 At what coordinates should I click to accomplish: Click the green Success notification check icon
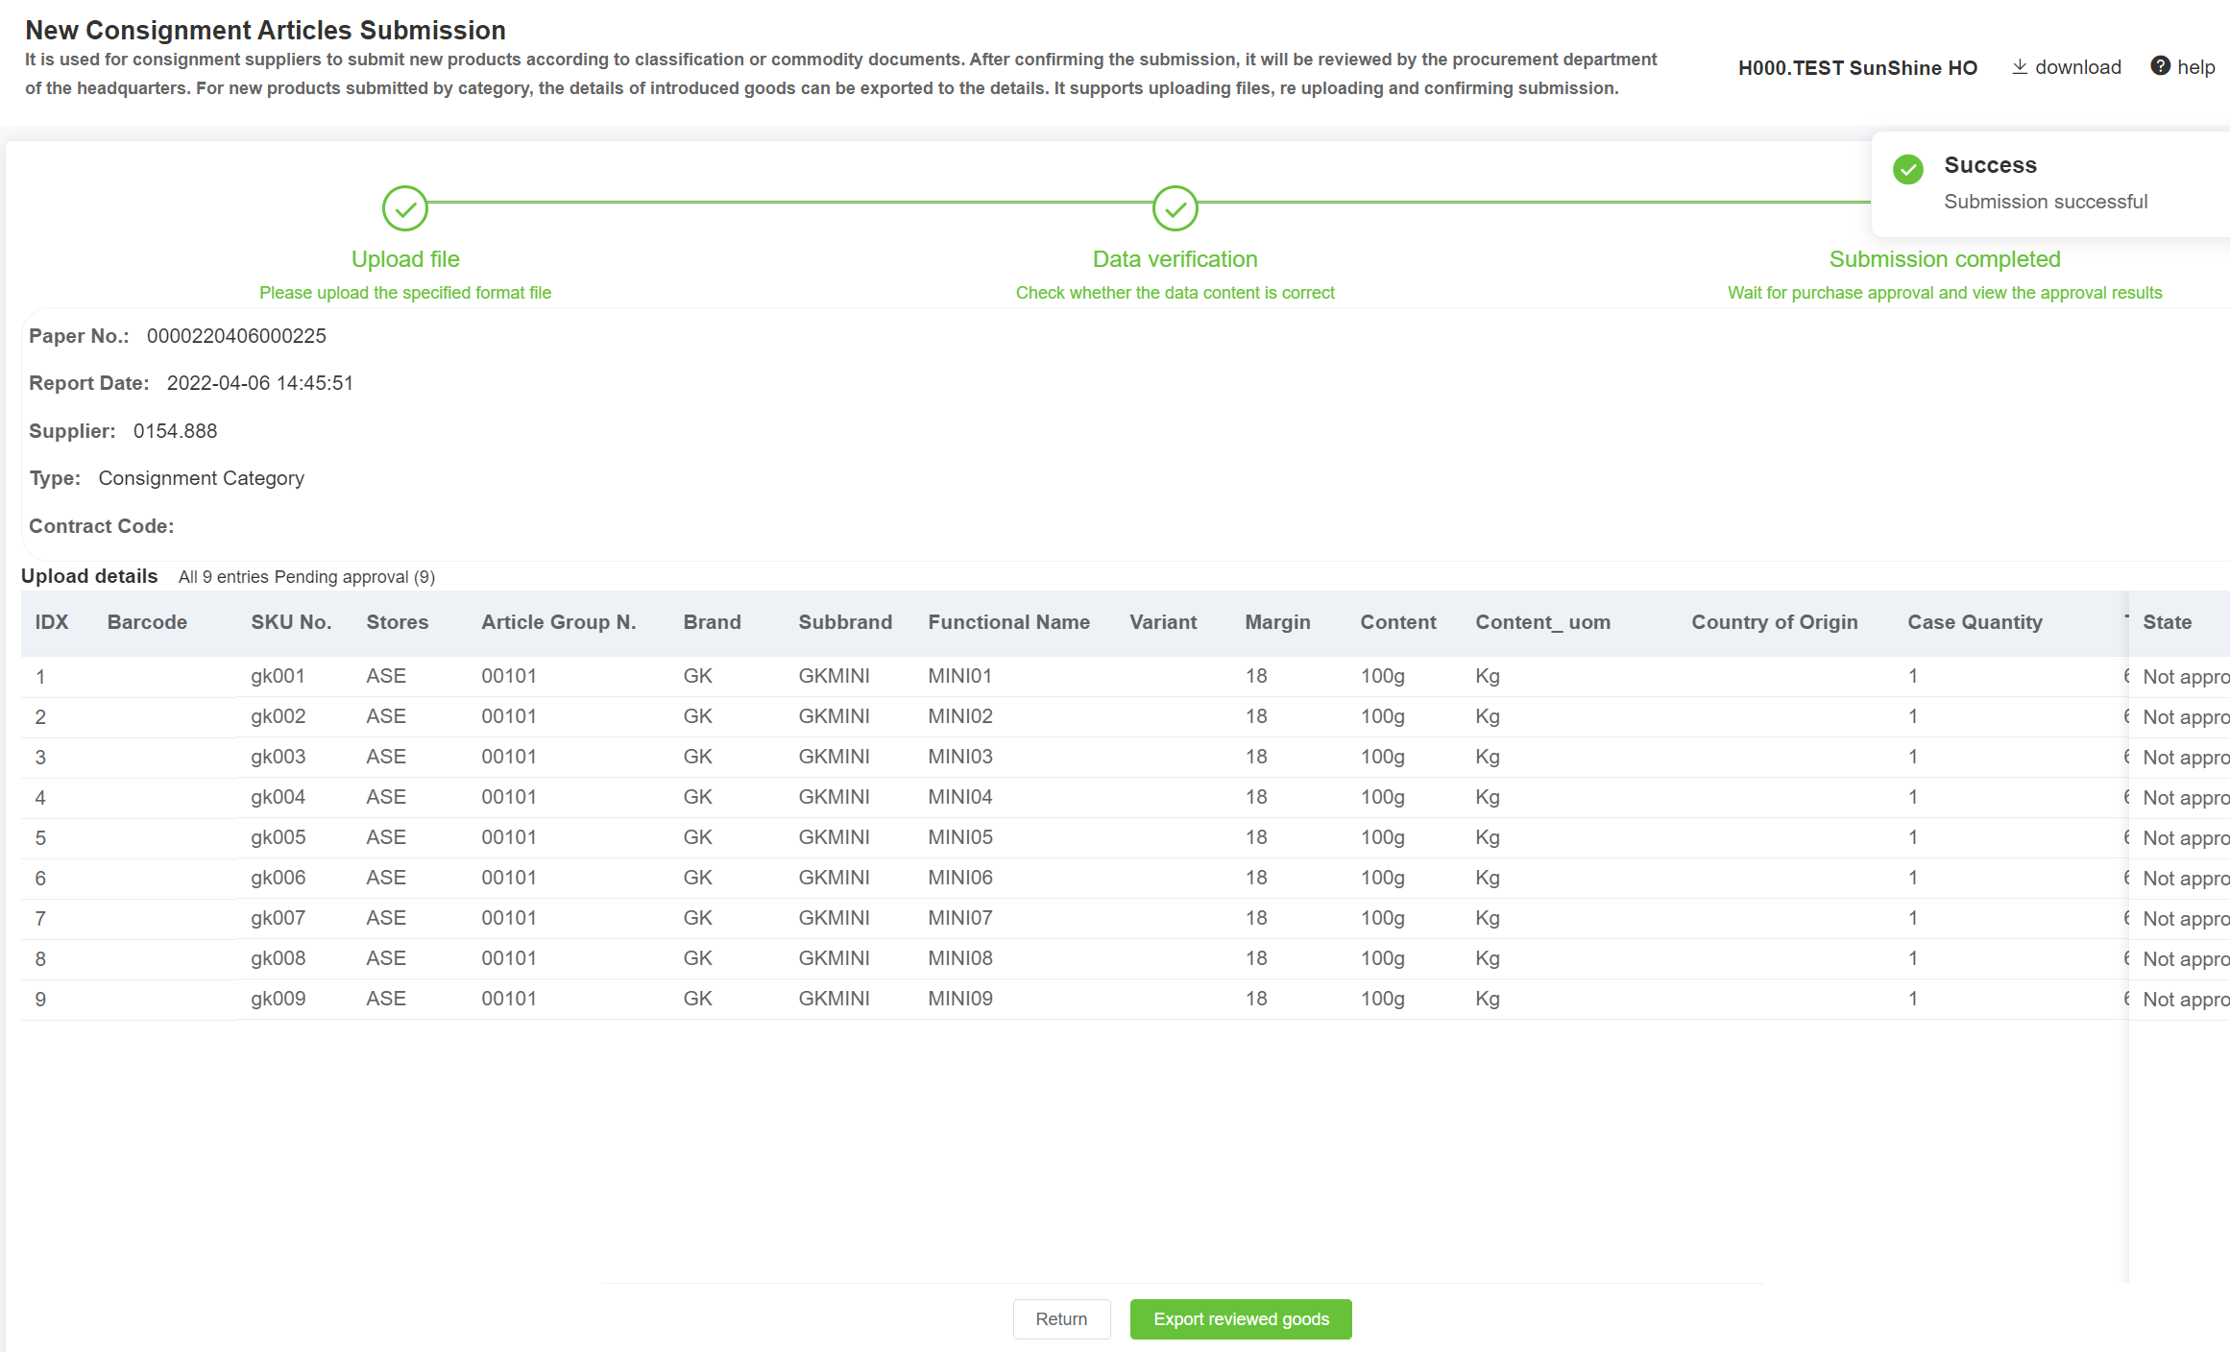1907,169
